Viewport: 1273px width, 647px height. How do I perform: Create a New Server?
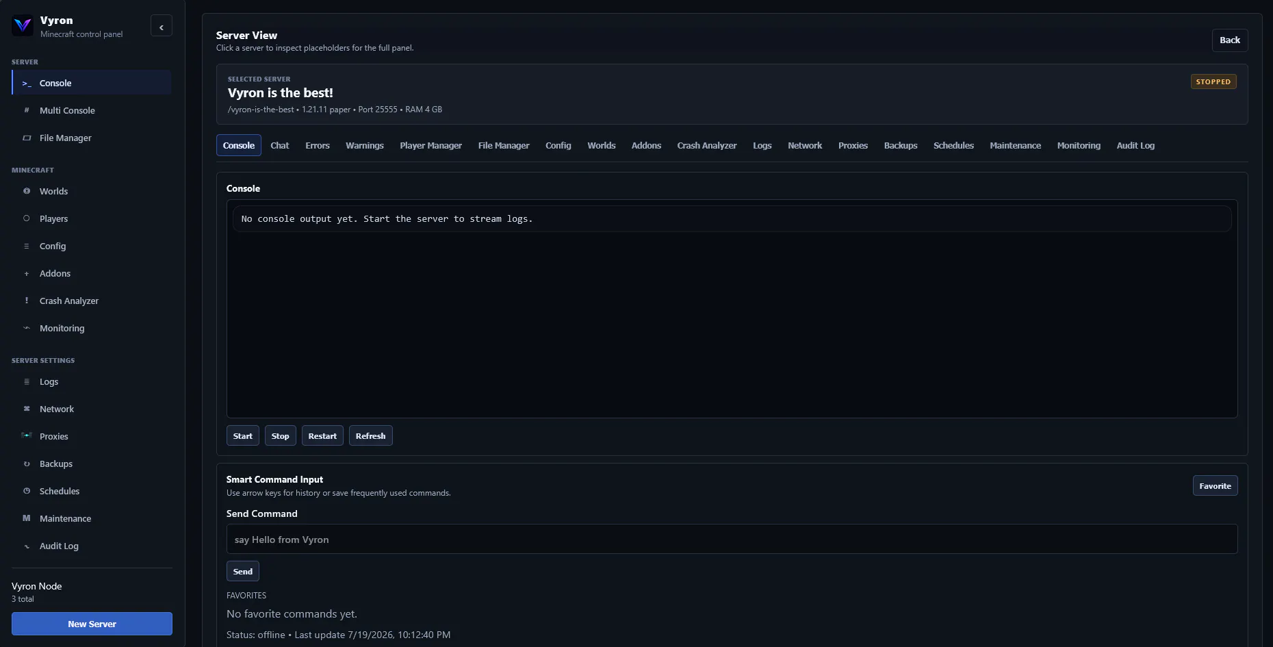(92, 624)
